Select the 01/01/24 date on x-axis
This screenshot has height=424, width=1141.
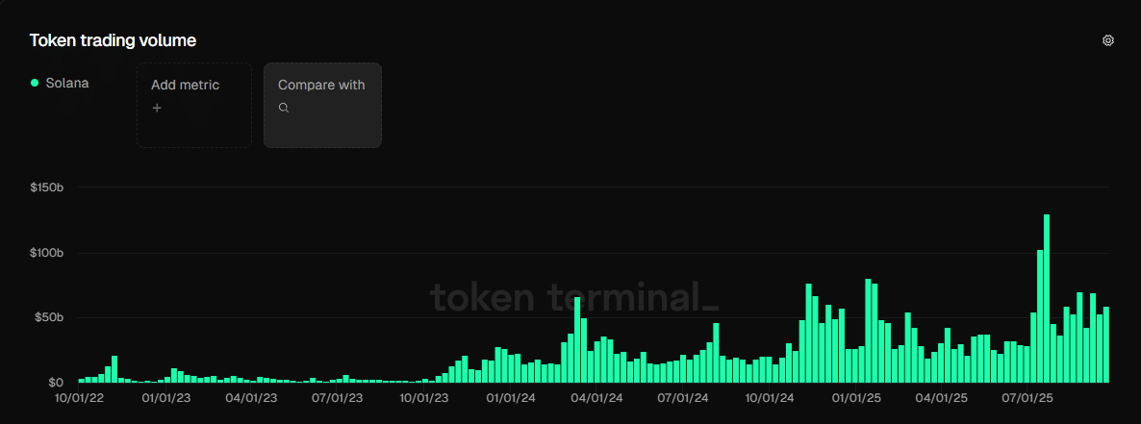pos(510,396)
